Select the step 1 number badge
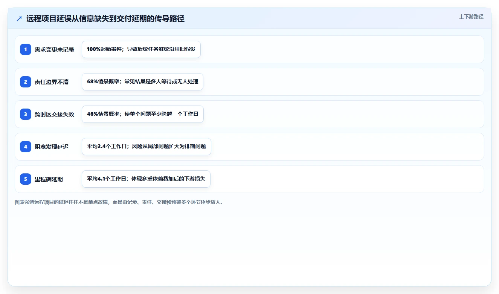 pos(26,49)
